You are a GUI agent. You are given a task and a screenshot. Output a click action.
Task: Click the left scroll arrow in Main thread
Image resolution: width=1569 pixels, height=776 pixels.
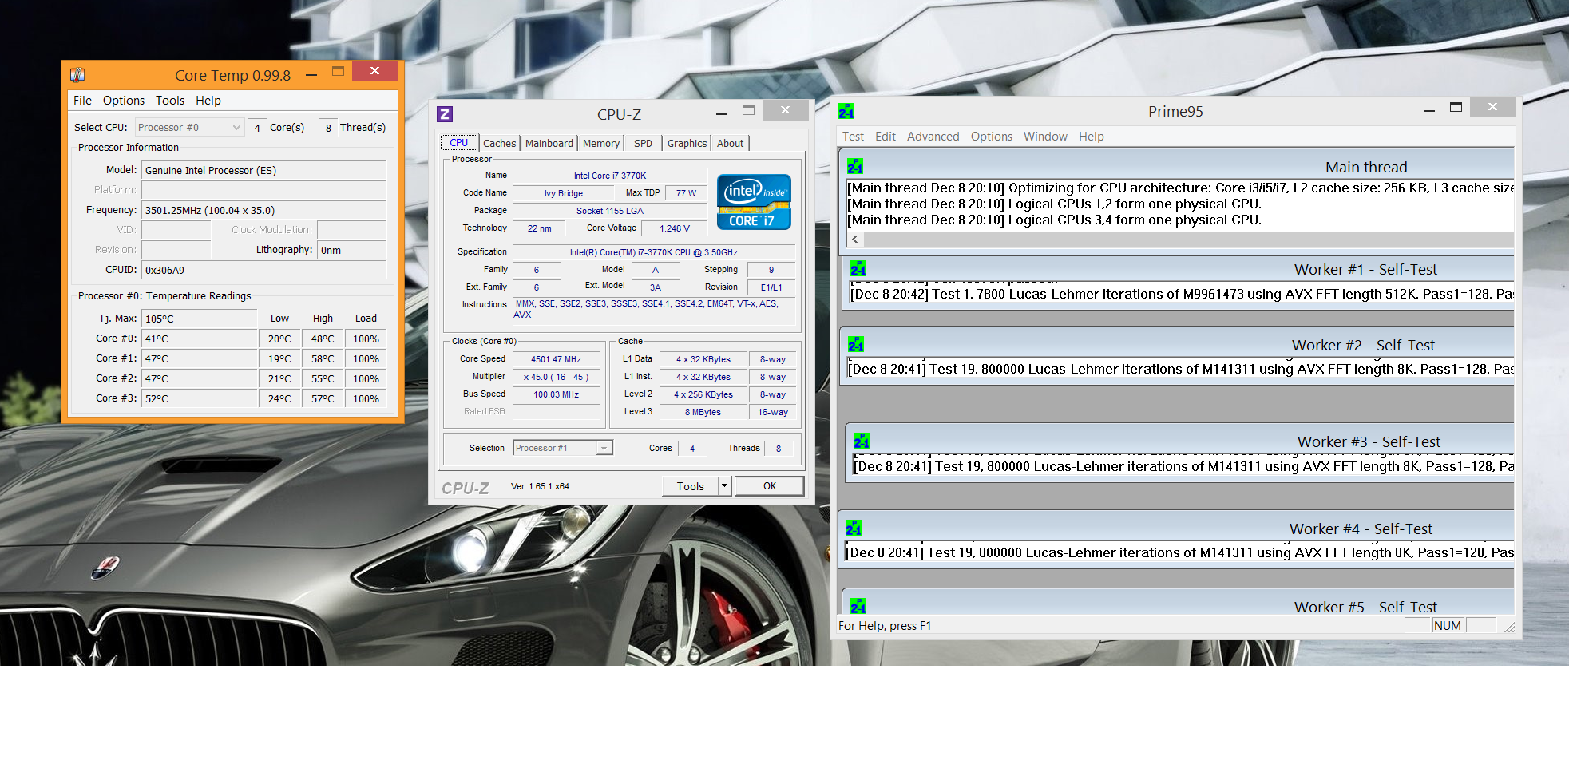855,239
